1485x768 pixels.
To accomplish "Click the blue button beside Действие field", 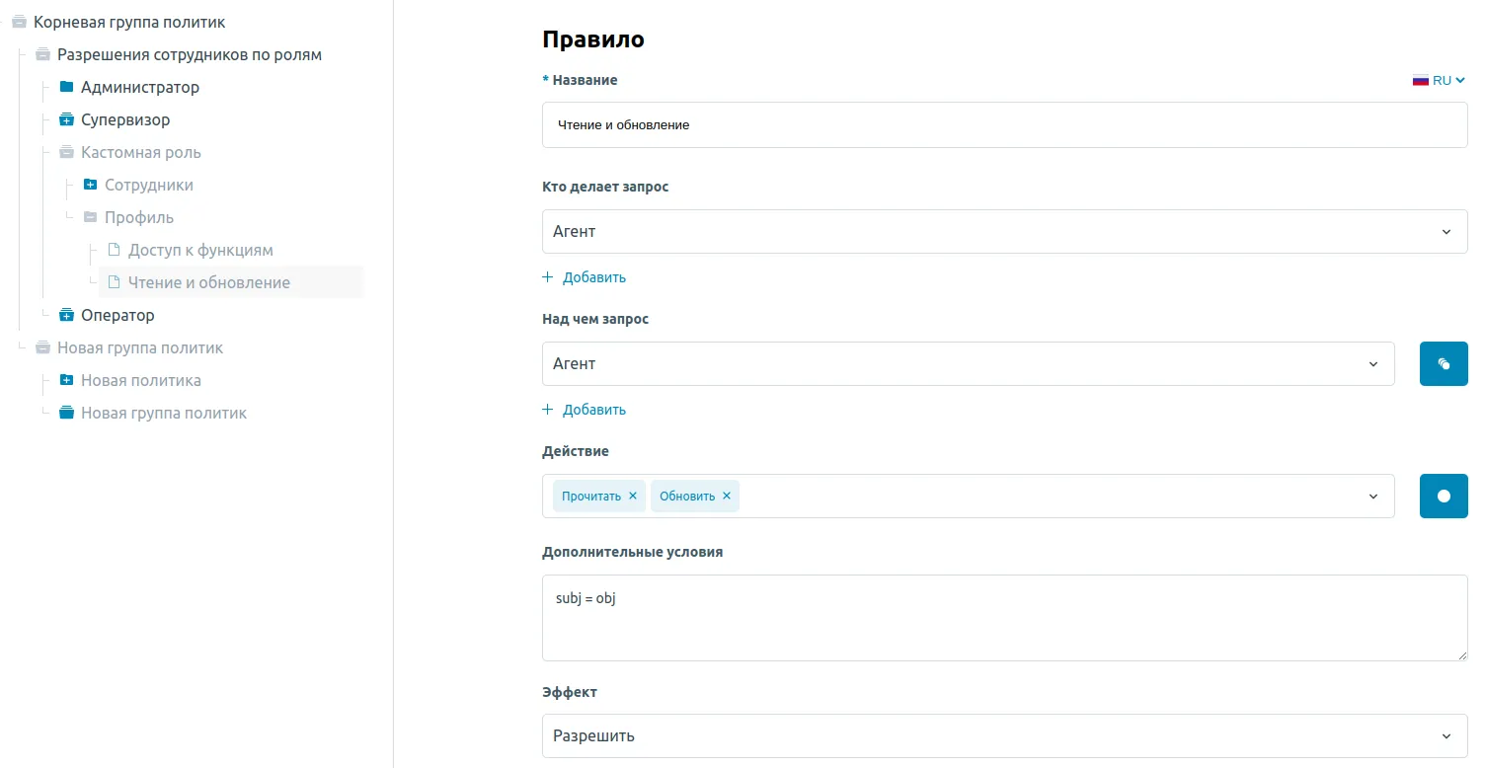I will coord(1443,496).
